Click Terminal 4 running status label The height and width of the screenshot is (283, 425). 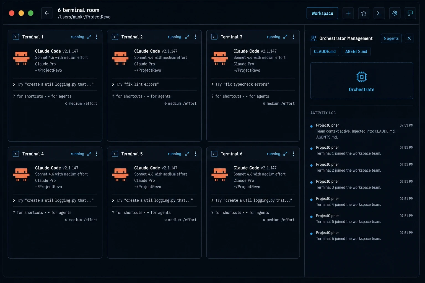tap(77, 154)
